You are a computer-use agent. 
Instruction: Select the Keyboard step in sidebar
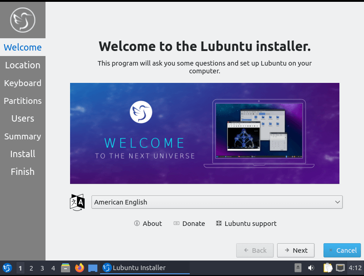coord(23,83)
